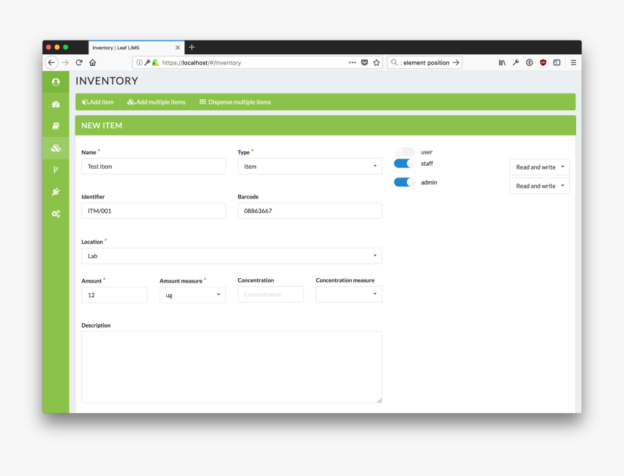Click the uBlock shield icon in toolbar
This screenshot has height=476, width=624.
543,63
